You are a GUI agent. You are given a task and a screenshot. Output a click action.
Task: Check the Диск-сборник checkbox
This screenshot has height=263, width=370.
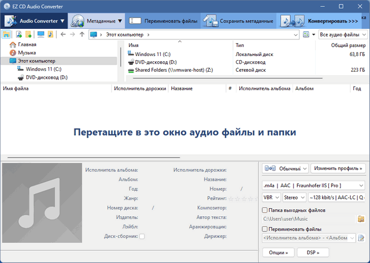(142, 236)
